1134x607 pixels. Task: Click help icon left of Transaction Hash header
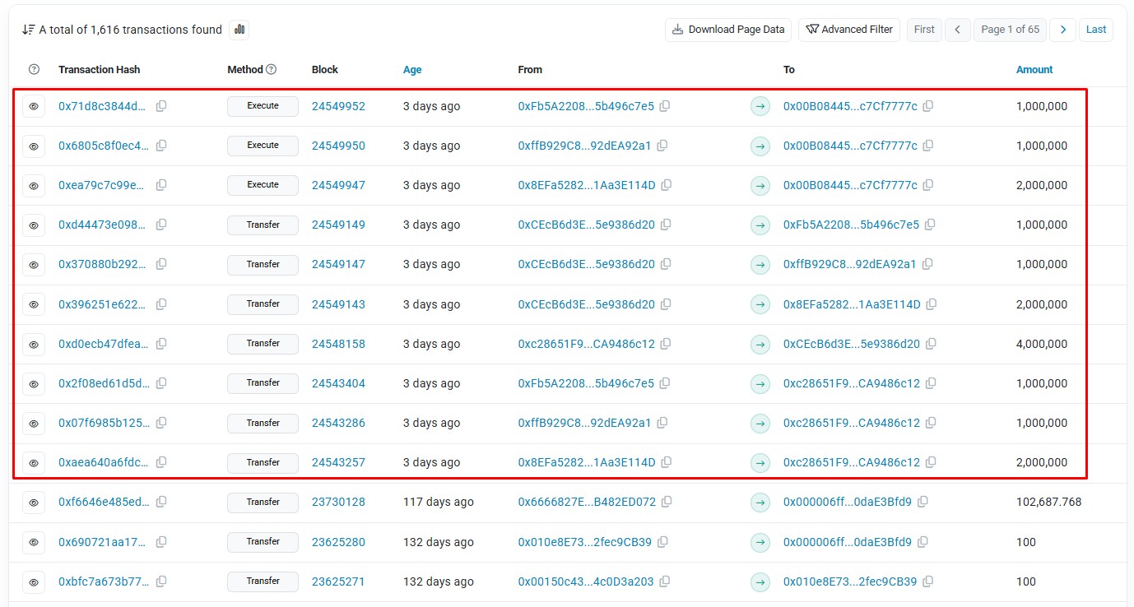[x=34, y=70]
